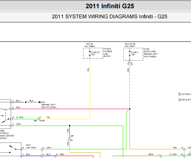Select the "B1" connector label
Image resolution: width=191 pixels, height=158 pixels.
(x=72, y=140)
